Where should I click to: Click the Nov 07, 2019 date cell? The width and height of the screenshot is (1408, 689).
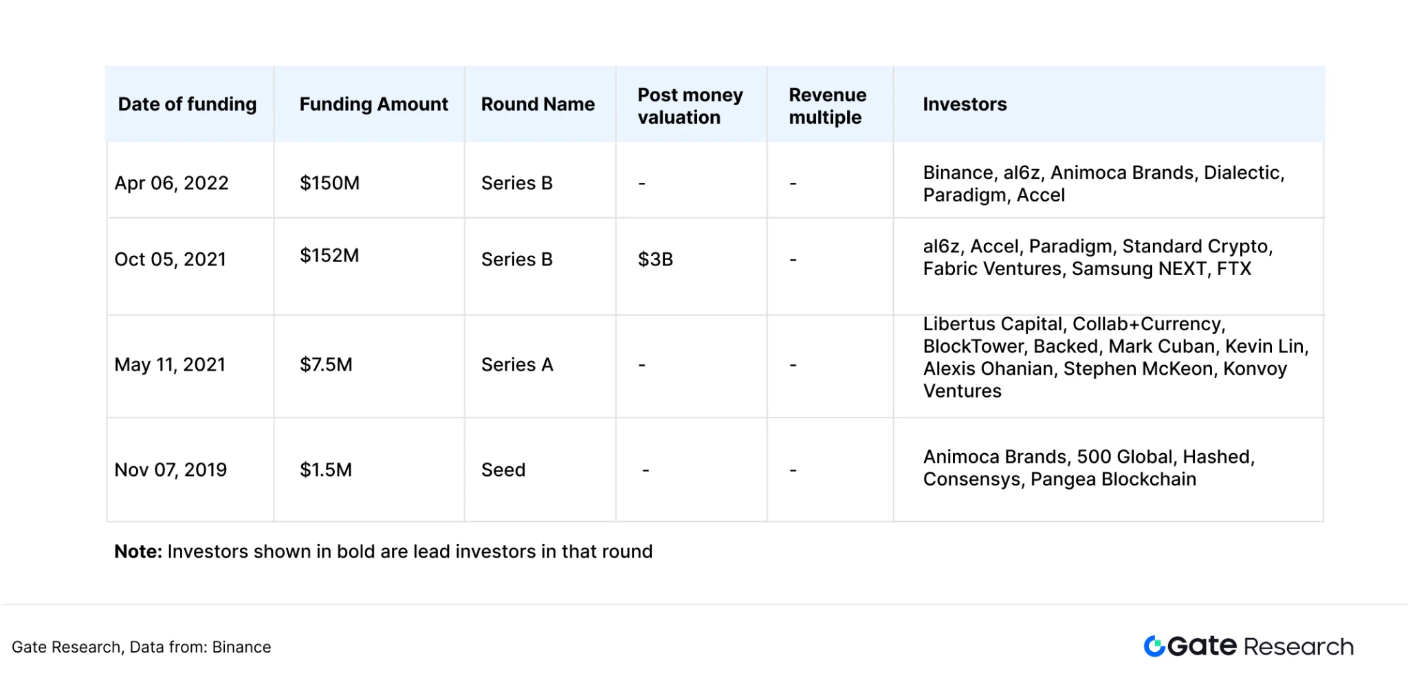(x=170, y=470)
